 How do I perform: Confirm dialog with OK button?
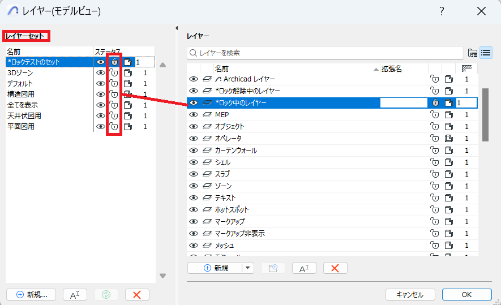tap(467, 294)
